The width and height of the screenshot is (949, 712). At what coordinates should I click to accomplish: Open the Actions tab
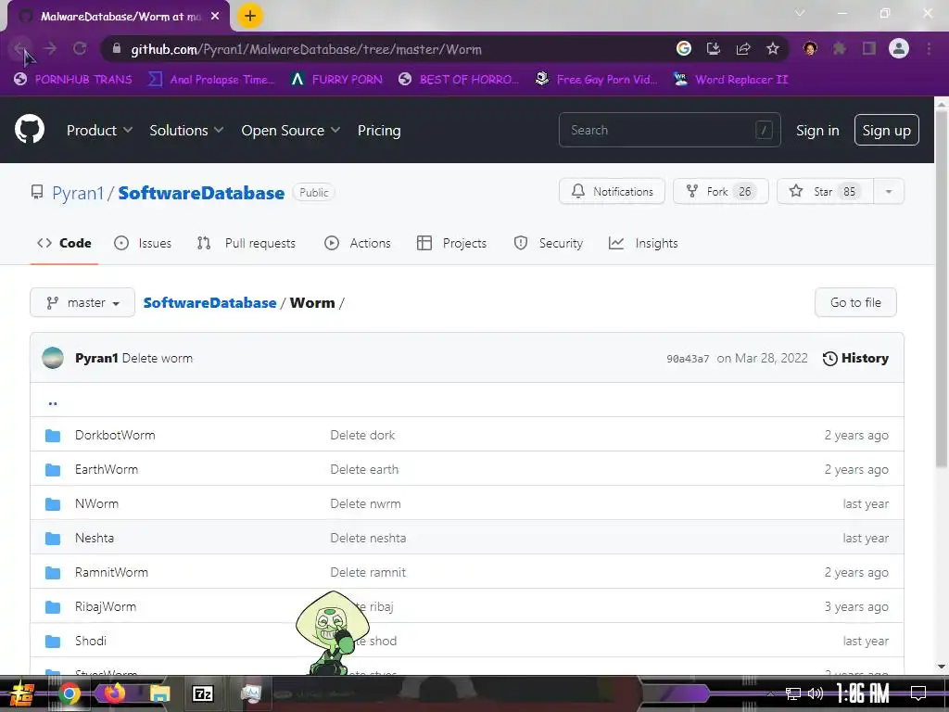[358, 243]
